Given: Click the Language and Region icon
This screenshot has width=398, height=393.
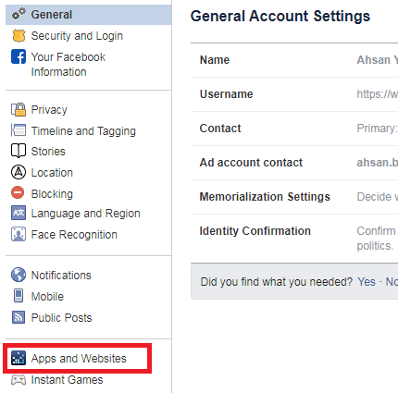Looking at the screenshot, I should pos(19,213).
